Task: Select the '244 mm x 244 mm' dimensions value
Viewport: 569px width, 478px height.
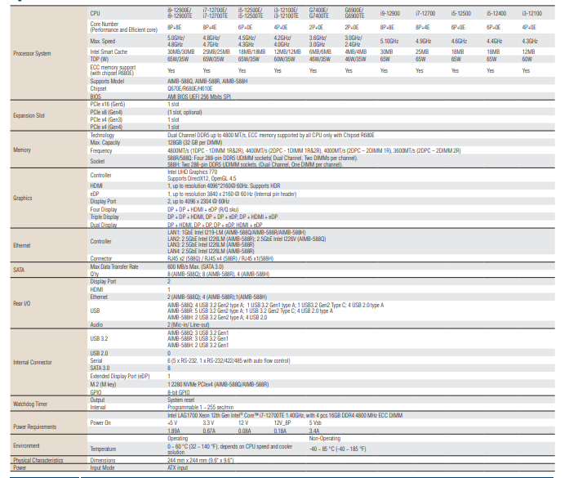Action: click(x=200, y=461)
